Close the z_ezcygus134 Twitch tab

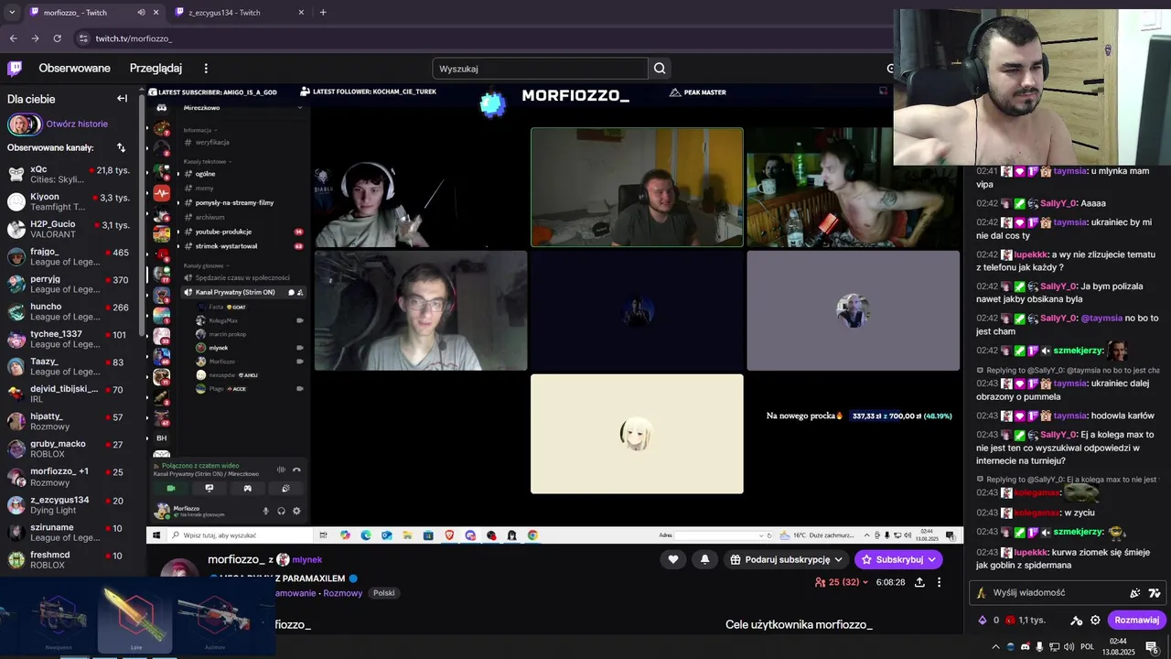tap(300, 12)
